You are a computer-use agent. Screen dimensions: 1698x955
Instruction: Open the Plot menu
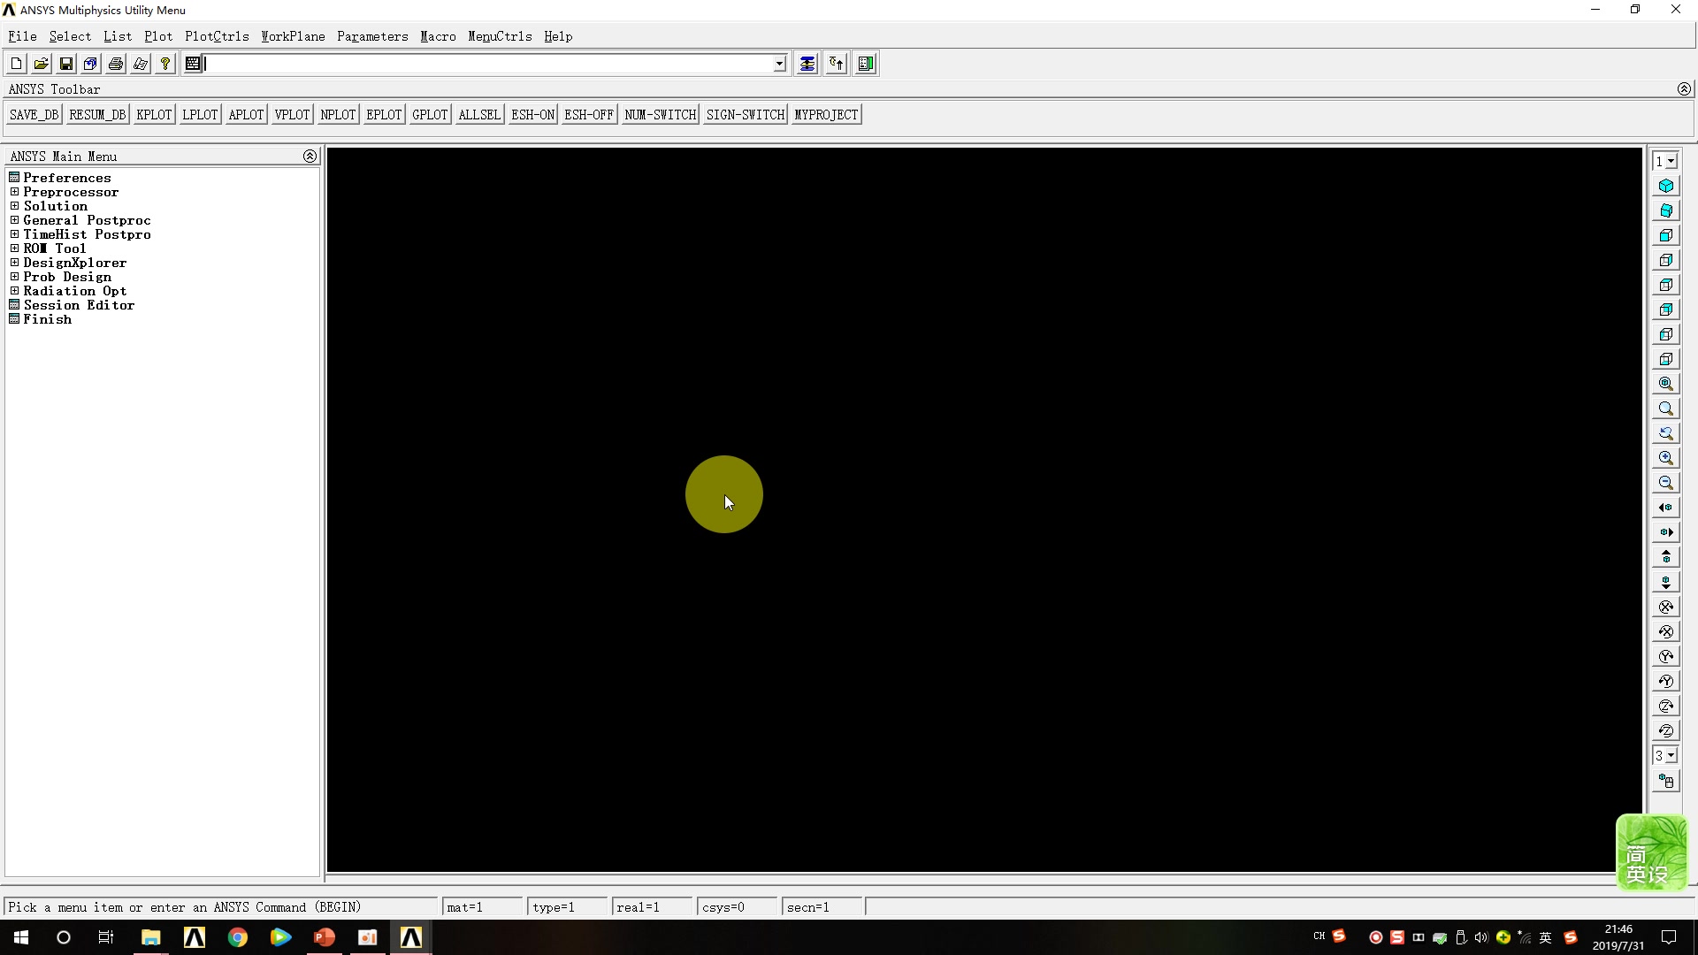pos(158,36)
